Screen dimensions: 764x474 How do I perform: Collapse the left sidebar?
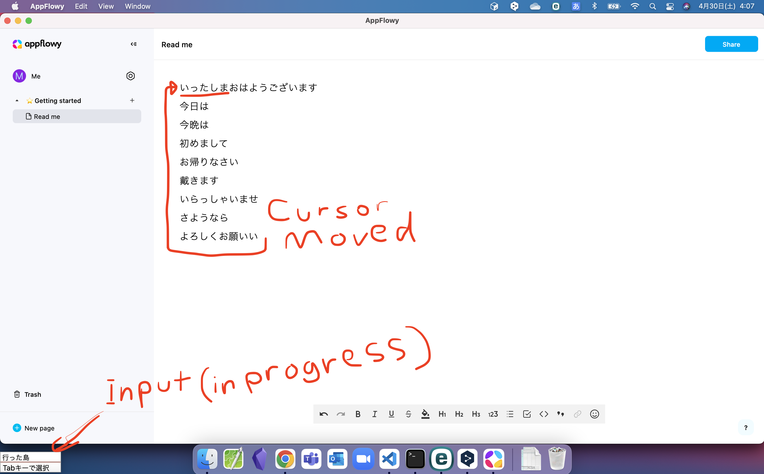[134, 44]
